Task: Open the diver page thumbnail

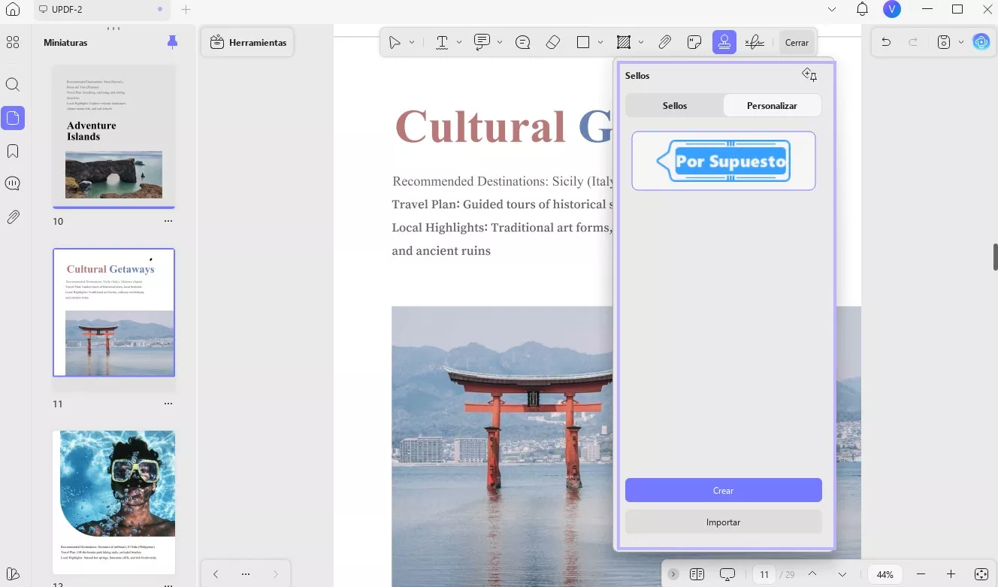Action: (x=113, y=501)
